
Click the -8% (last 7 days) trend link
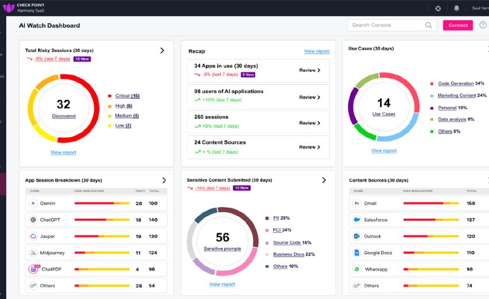(x=52, y=59)
